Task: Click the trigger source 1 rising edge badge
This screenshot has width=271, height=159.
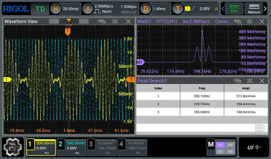Action: 190,8
